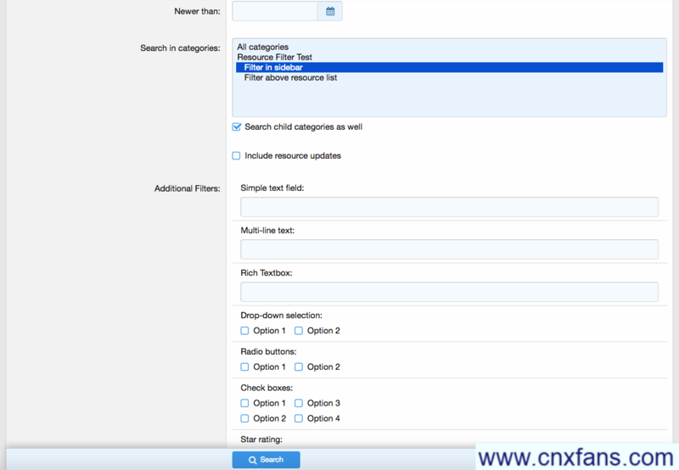Select All categories in the category list

pos(449,47)
